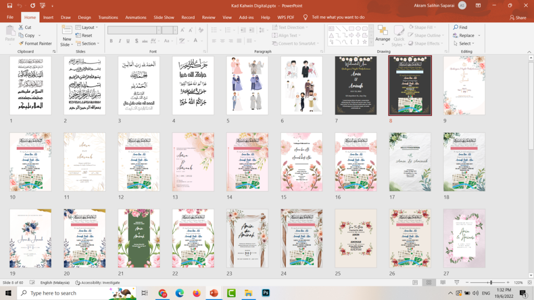534x300 pixels.
Task: Switch to Reading view in status bar
Action: (x=442, y=282)
